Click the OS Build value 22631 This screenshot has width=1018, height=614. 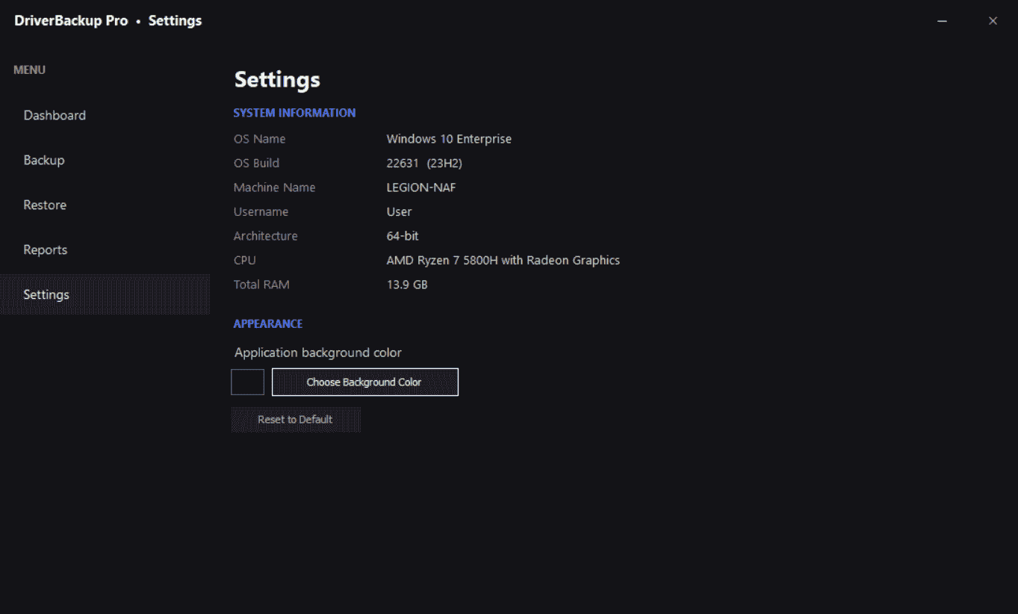(424, 163)
